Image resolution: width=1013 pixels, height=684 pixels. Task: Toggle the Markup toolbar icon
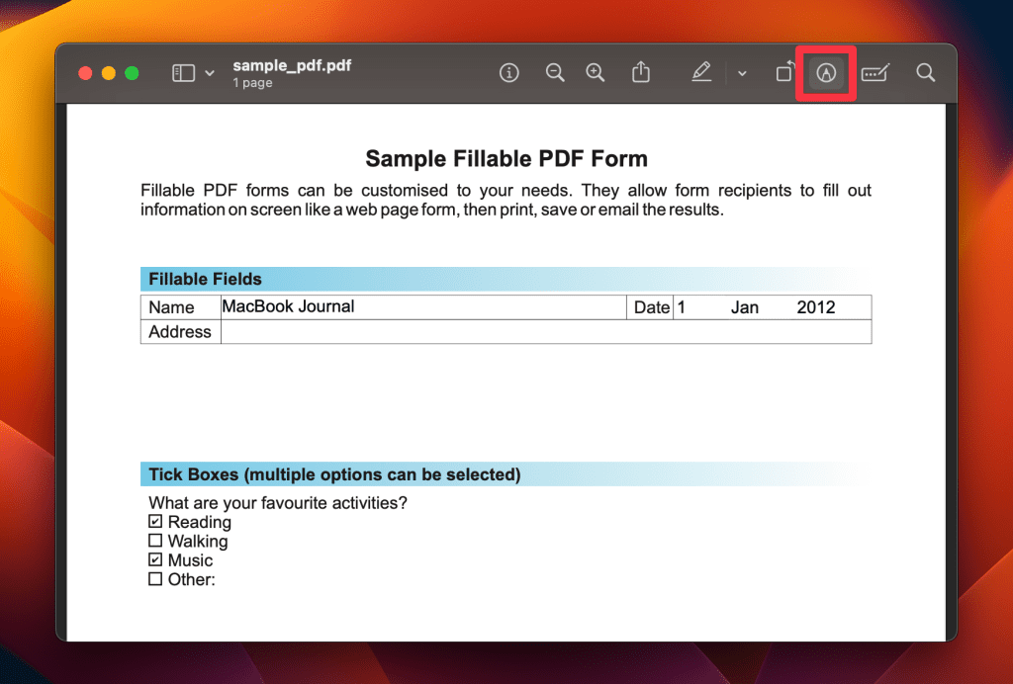(826, 73)
